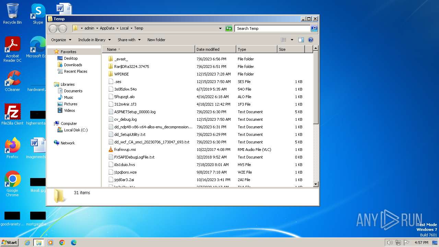Screen dimensions: 439x247
Task: Sort by Size column header
Action: coord(291,49)
